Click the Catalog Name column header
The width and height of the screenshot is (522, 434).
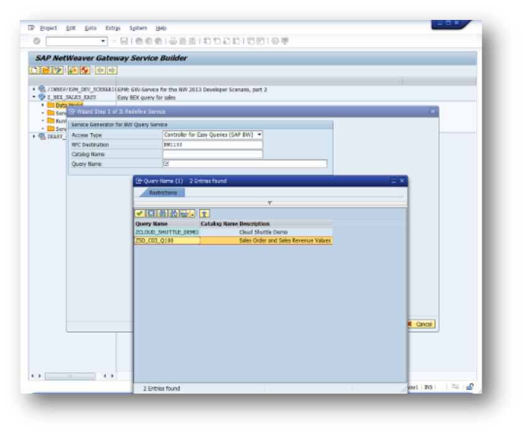click(219, 224)
